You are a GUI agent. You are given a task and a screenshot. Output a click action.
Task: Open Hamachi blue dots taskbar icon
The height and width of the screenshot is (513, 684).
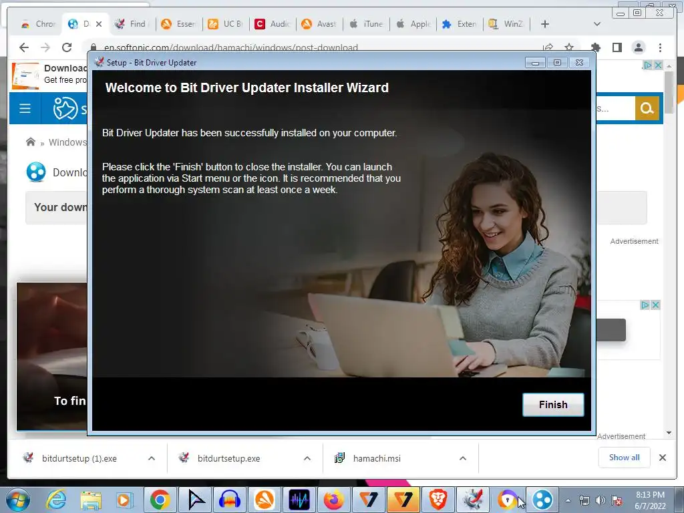(542, 500)
